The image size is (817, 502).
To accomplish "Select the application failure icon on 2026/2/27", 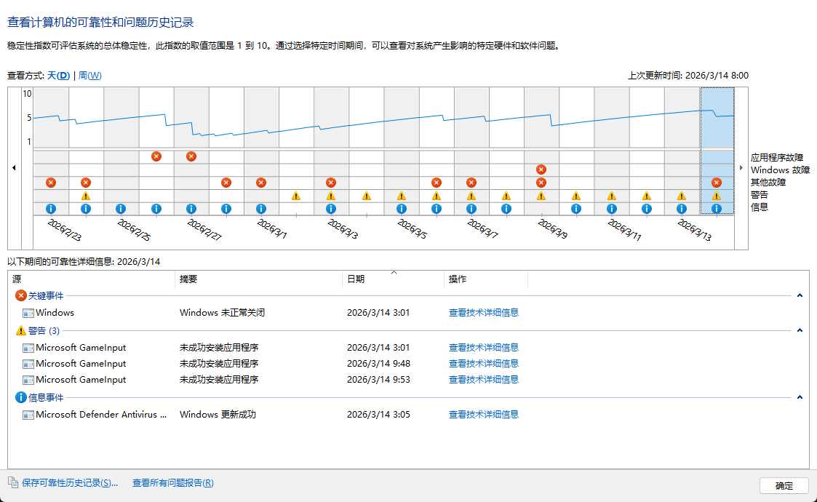I will 191,156.
